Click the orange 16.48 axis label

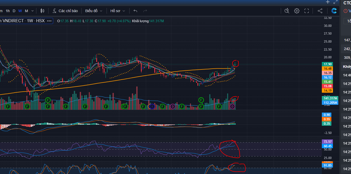[327, 69]
